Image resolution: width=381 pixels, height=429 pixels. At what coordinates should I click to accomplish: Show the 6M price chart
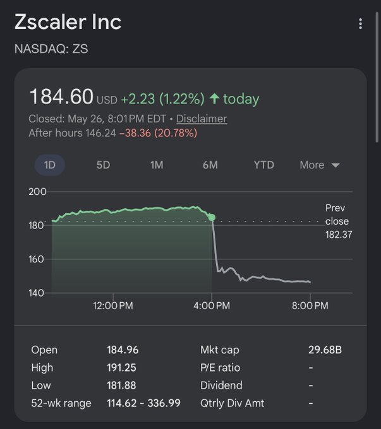tap(210, 165)
